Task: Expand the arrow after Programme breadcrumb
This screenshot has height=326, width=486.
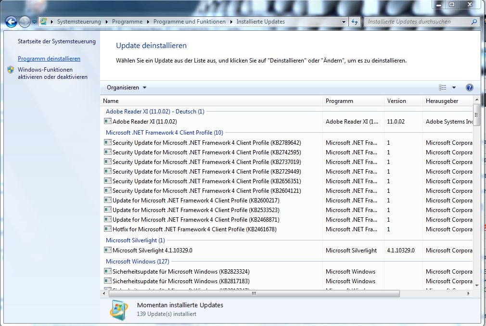Action: pyautogui.click(x=148, y=22)
